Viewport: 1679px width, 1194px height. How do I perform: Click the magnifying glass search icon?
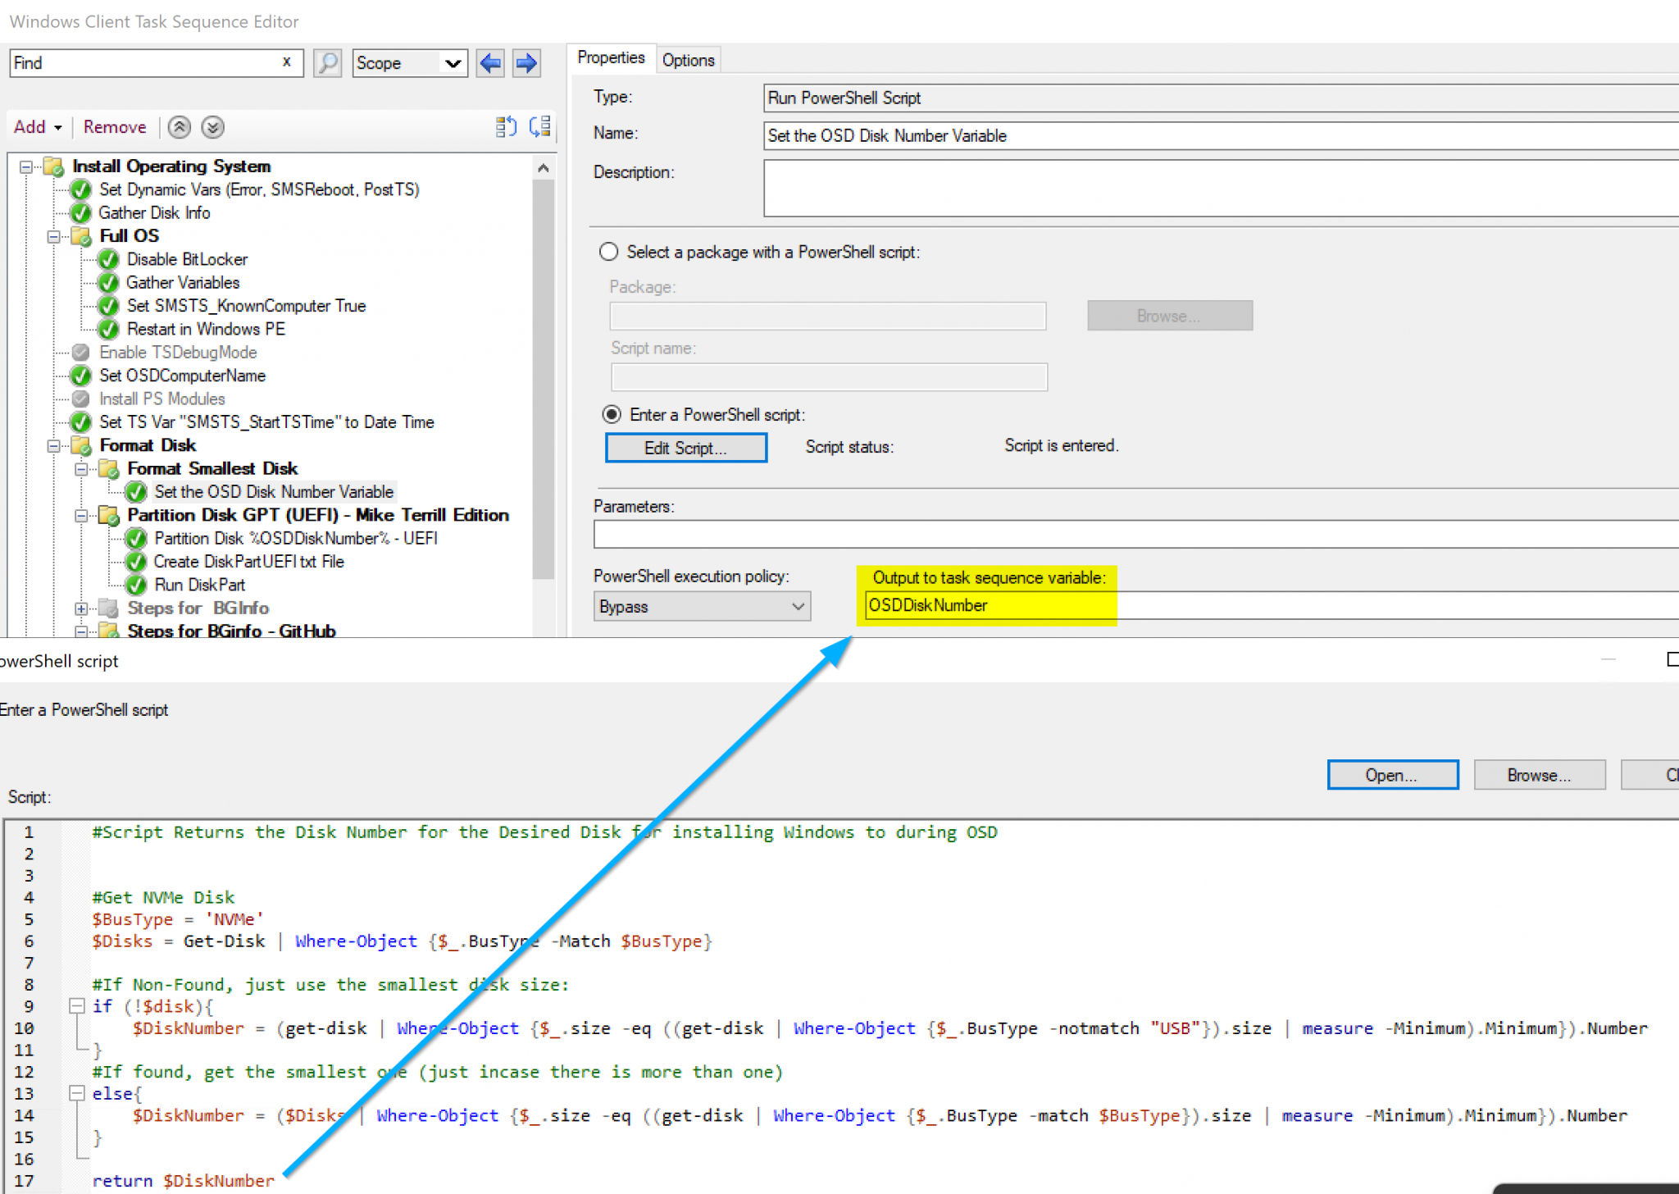point(327,62)
